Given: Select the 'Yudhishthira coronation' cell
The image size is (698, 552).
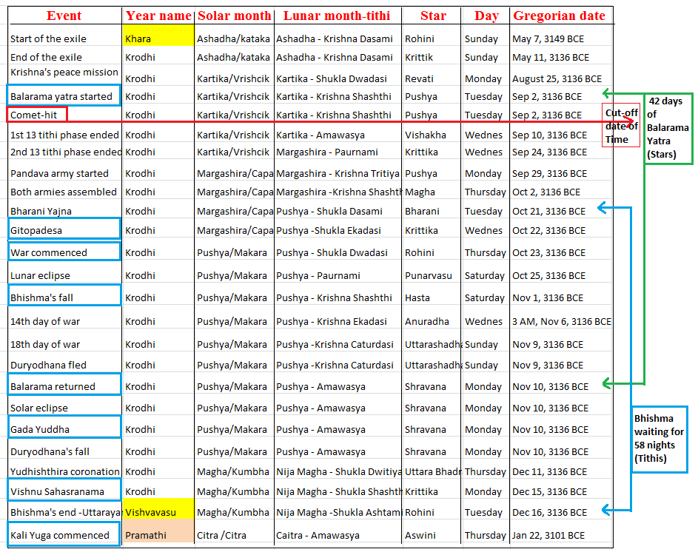Looking at the screenshot, I should pos(65,471).
